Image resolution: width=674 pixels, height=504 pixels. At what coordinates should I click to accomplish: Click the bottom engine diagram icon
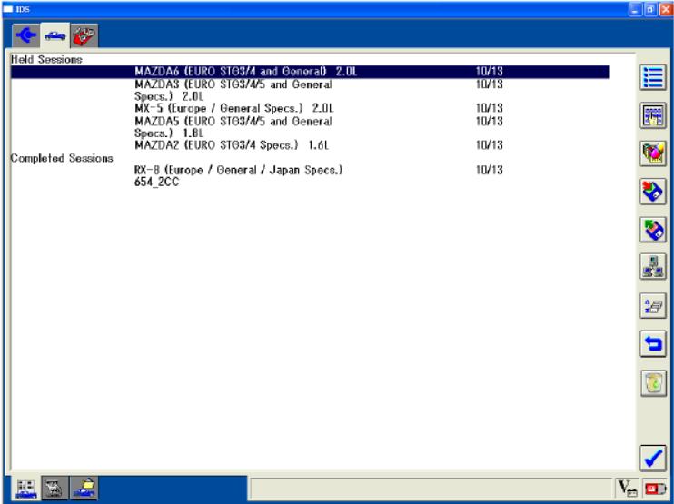(55, 489)
